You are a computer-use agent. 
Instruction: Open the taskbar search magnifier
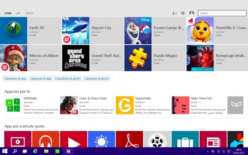[x=15, y=151]
